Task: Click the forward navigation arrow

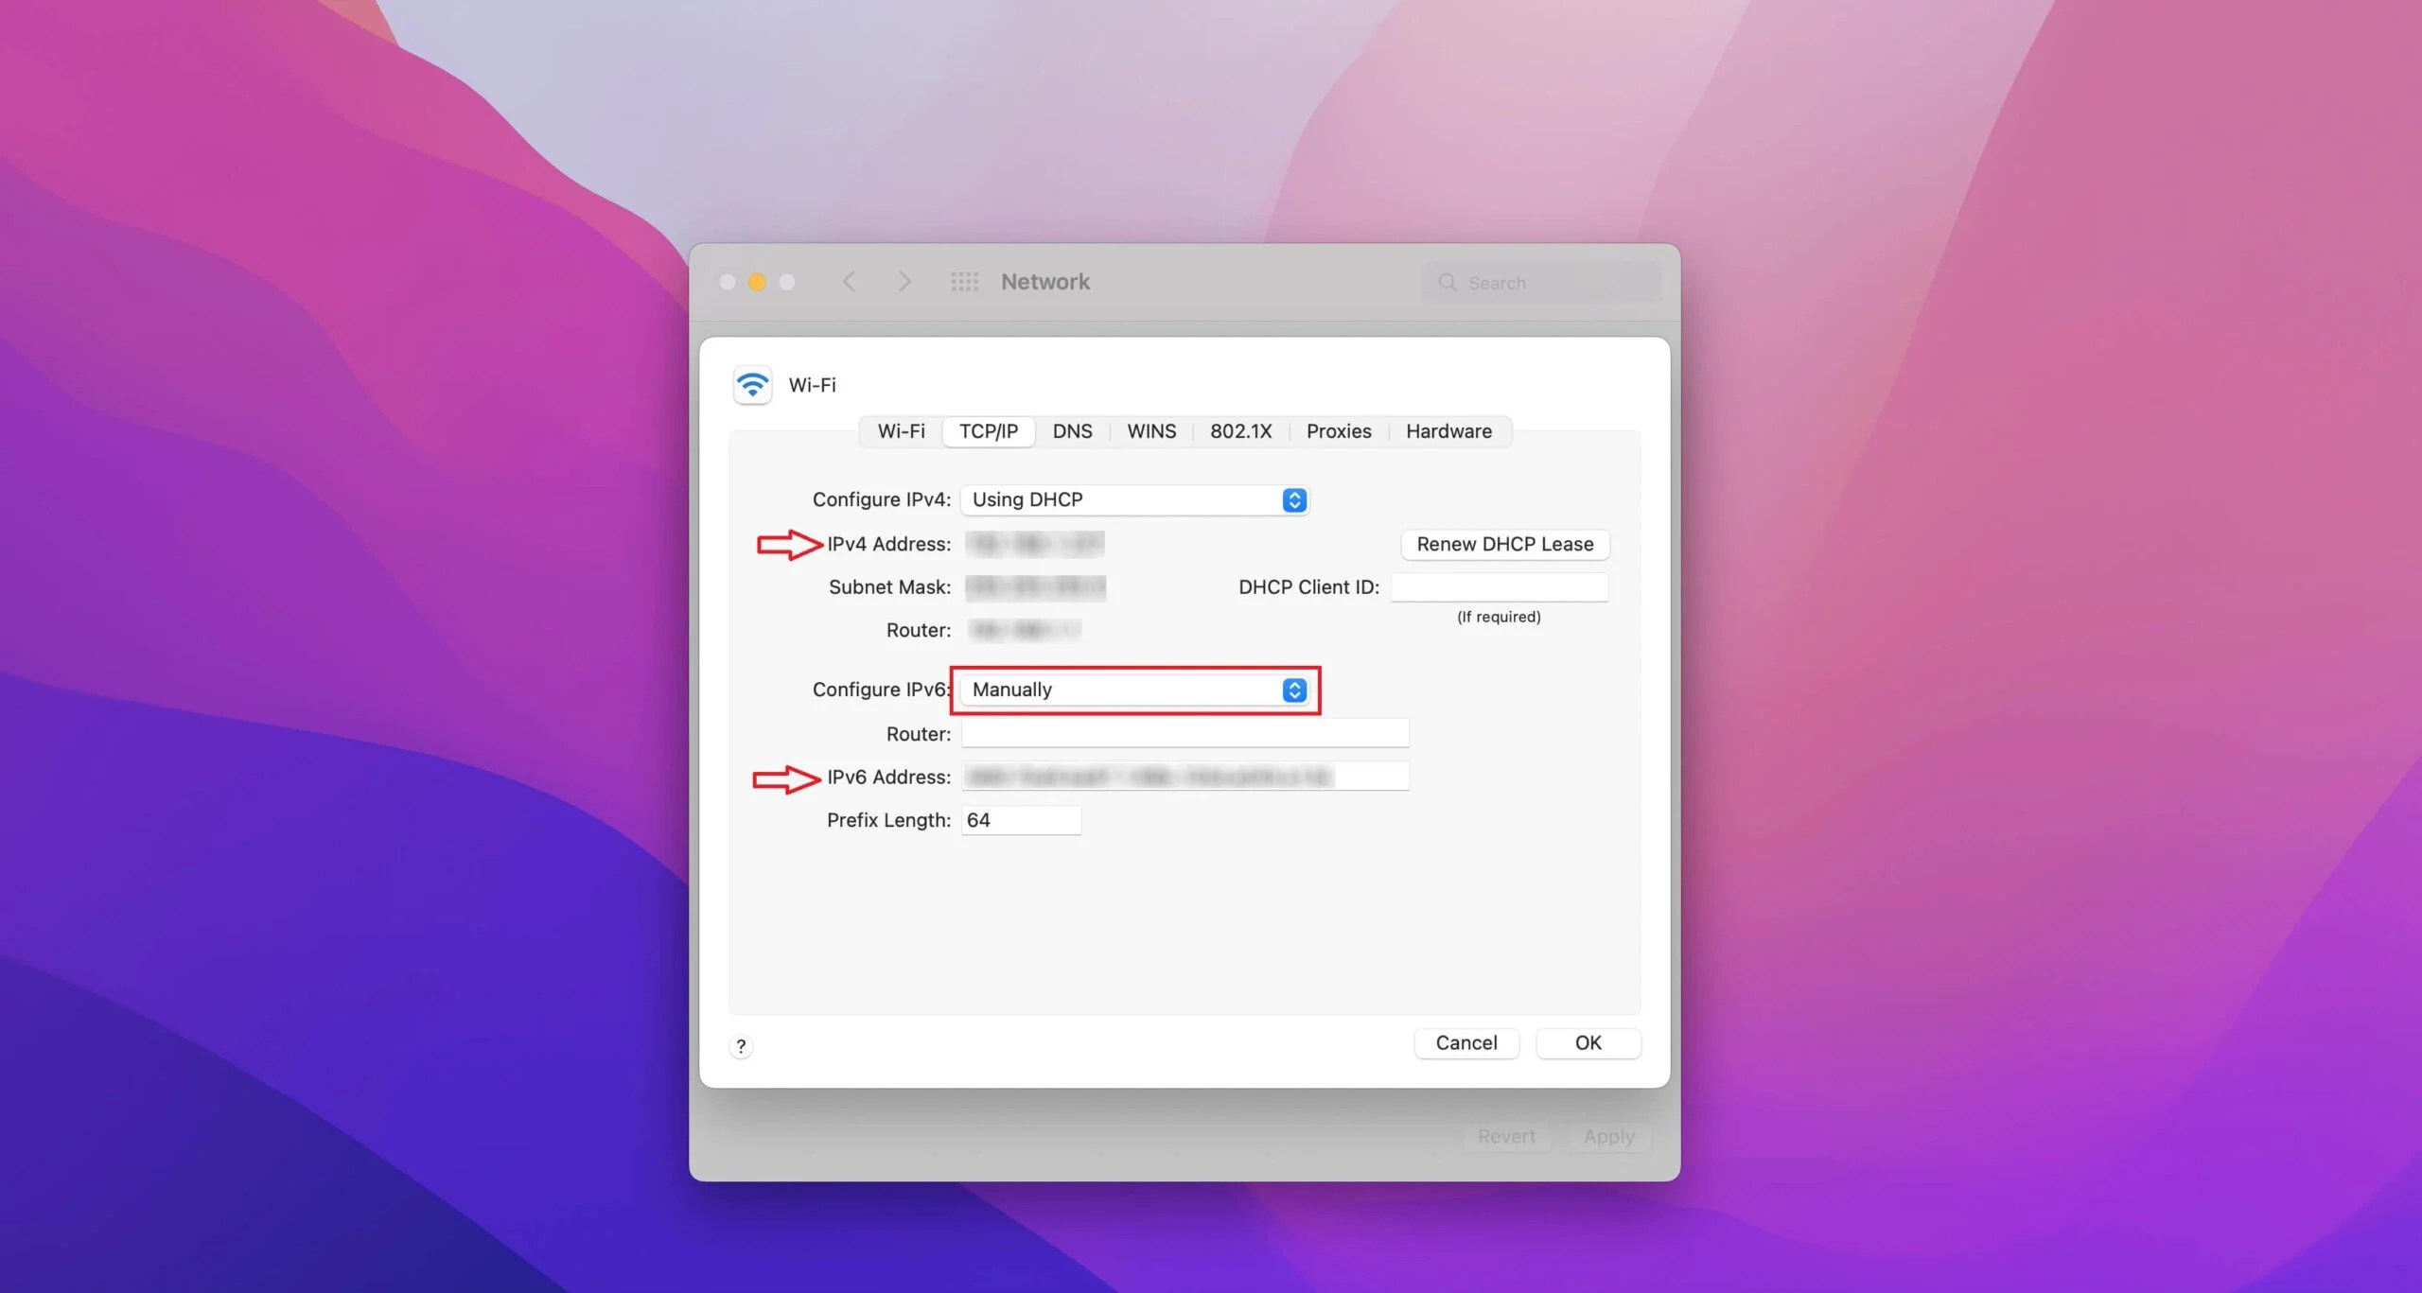Action: (904, 282)
